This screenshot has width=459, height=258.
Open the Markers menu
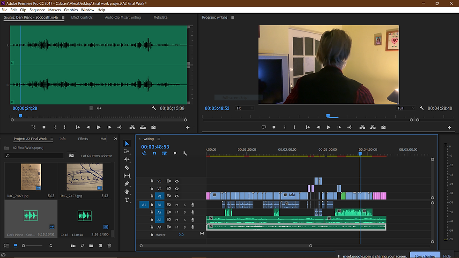[54, 10]
